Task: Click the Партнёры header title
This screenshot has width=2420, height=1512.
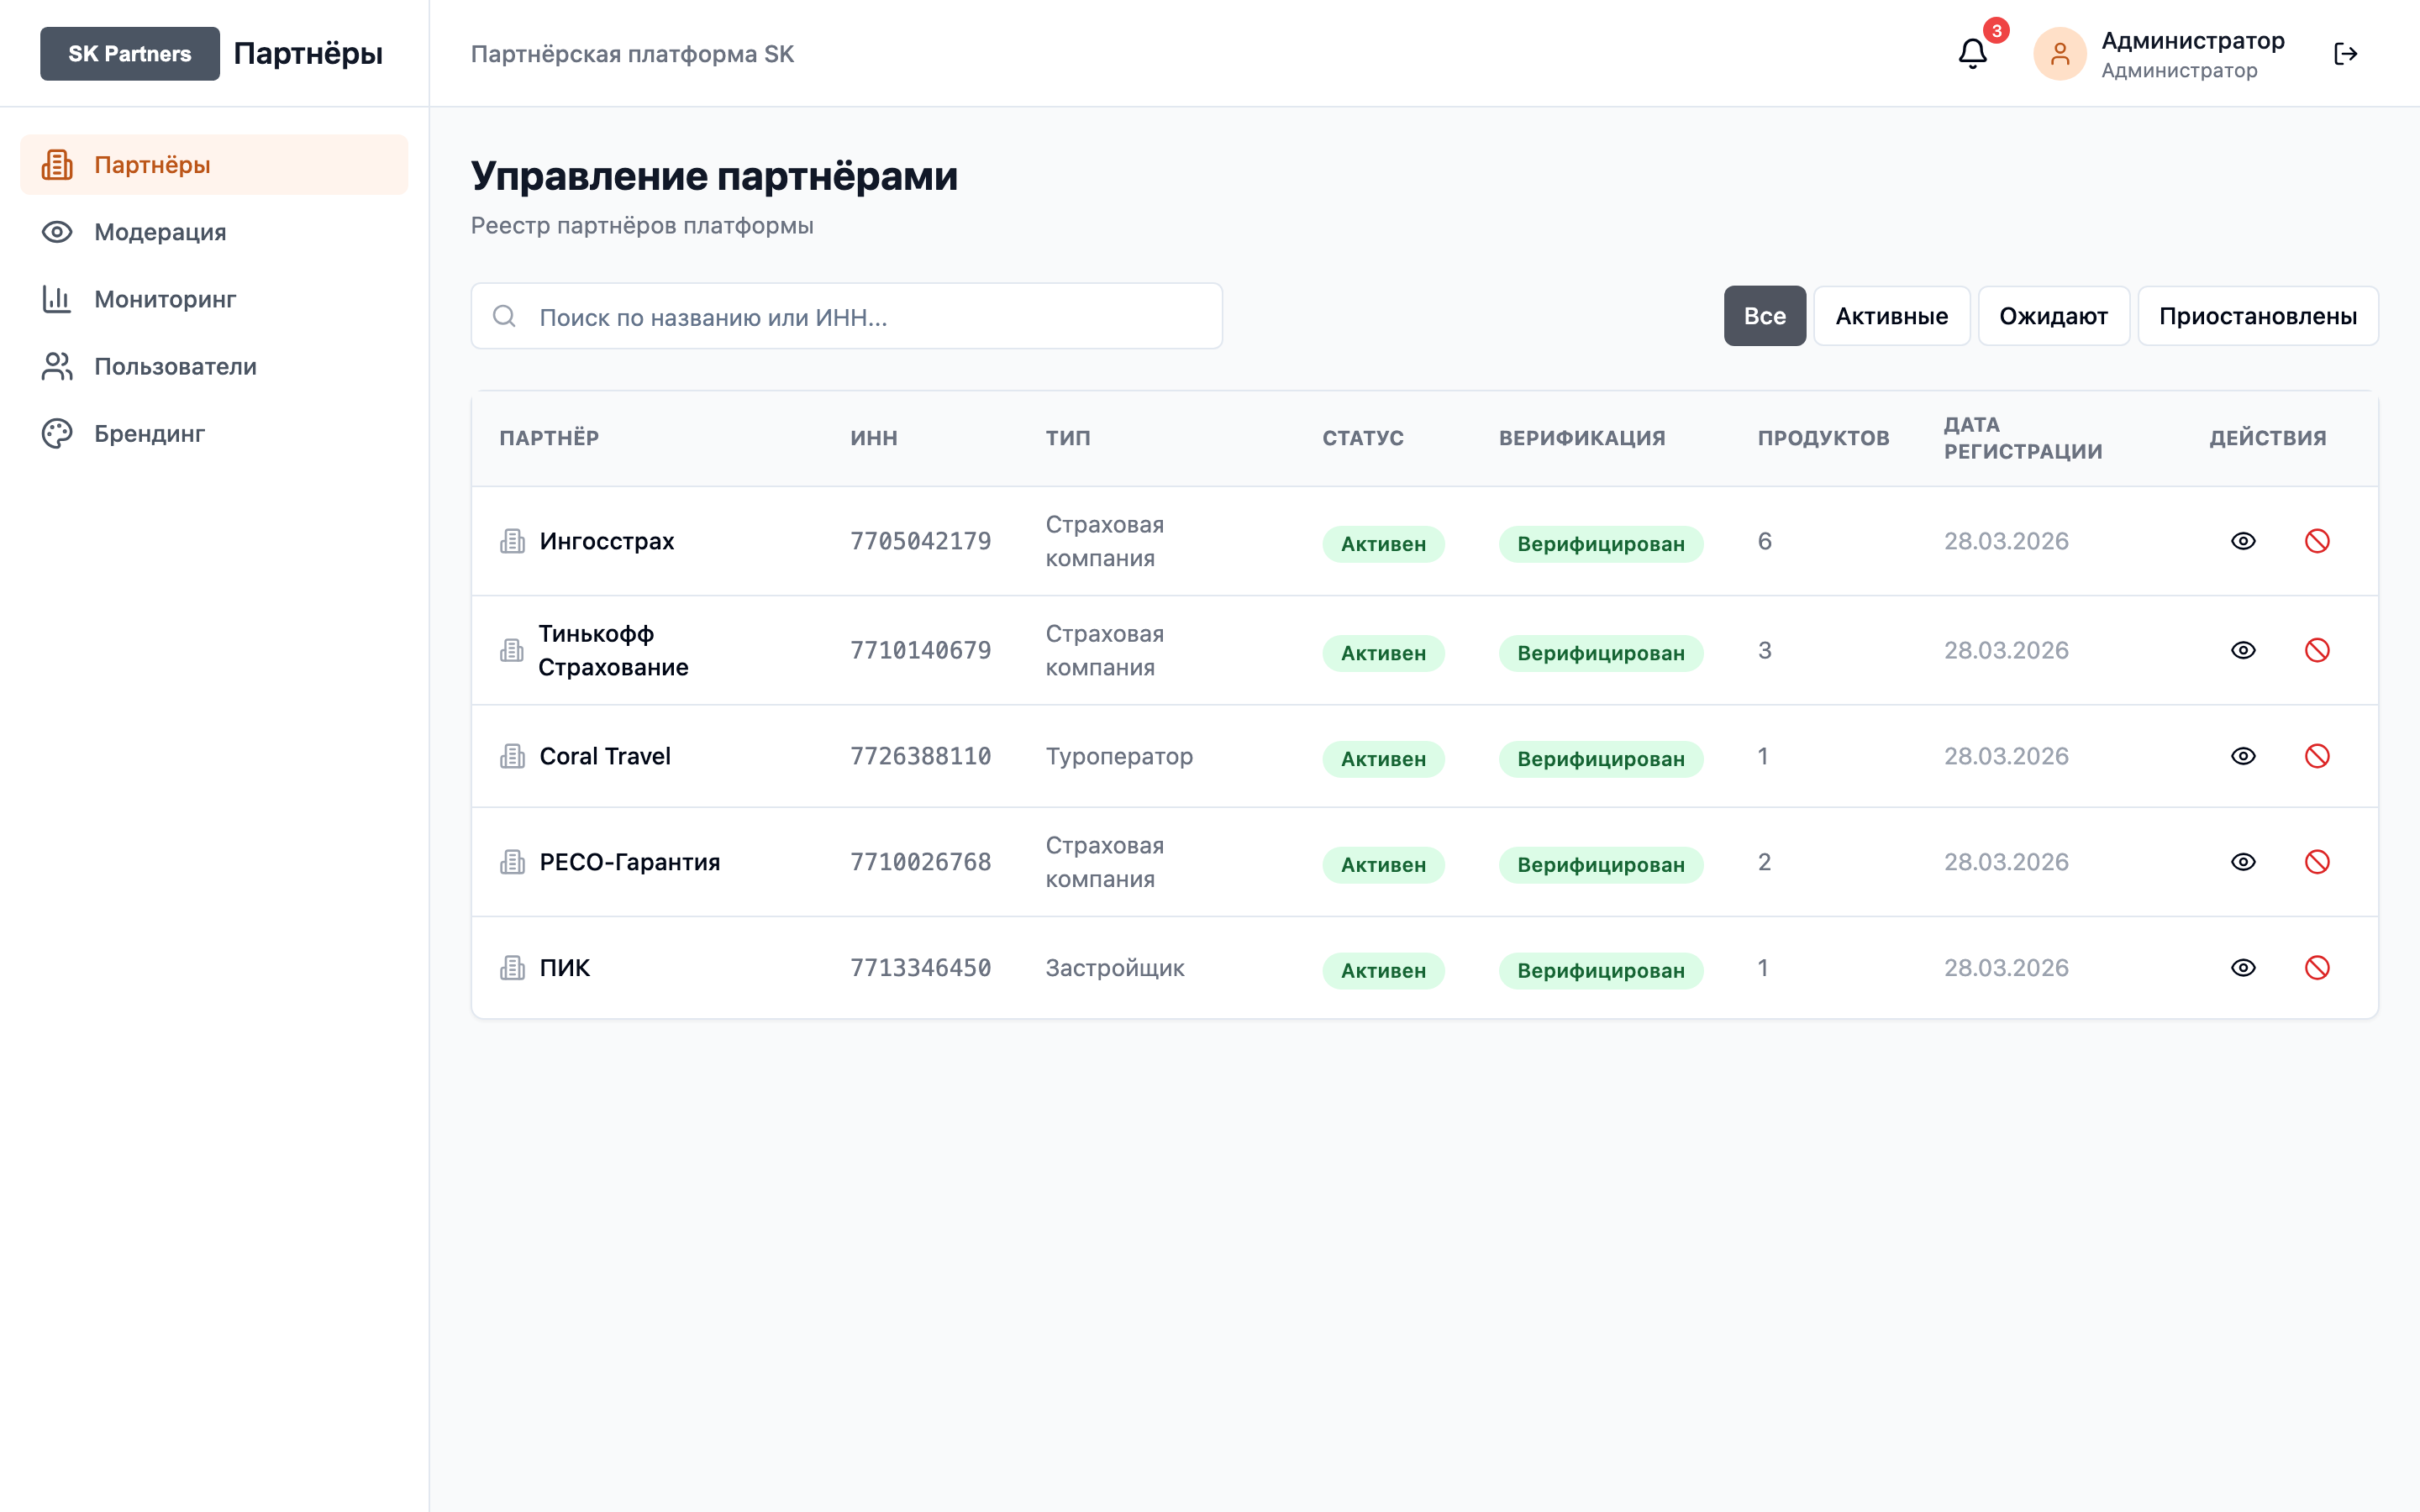Action: click(x=308, y=54)
